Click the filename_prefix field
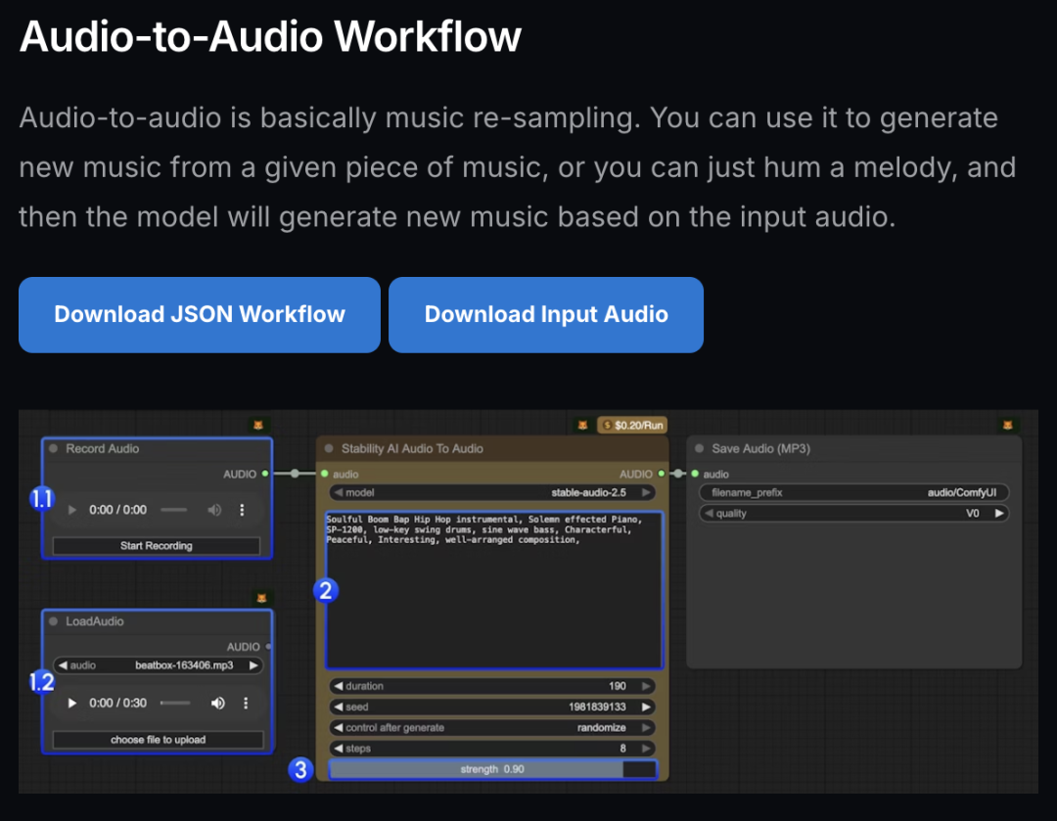This screenshot has width=1057, height=821. click(854, 493)
